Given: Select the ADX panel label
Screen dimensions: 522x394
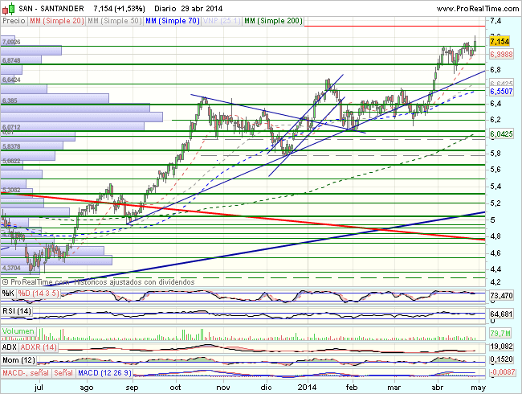Looking at the screenshot, I should pyautogui.click(x=10, y=347).
